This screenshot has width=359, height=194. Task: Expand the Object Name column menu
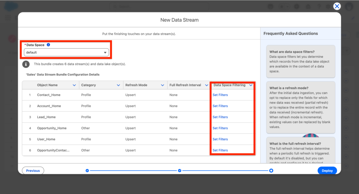(x=74, y=85)
